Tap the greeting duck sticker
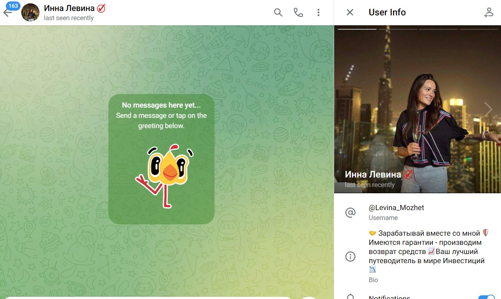501x299 pixels. [165, 176]
